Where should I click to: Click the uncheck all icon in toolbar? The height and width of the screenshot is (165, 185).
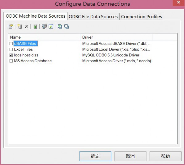pyautogui.click(x=67, y=27)
